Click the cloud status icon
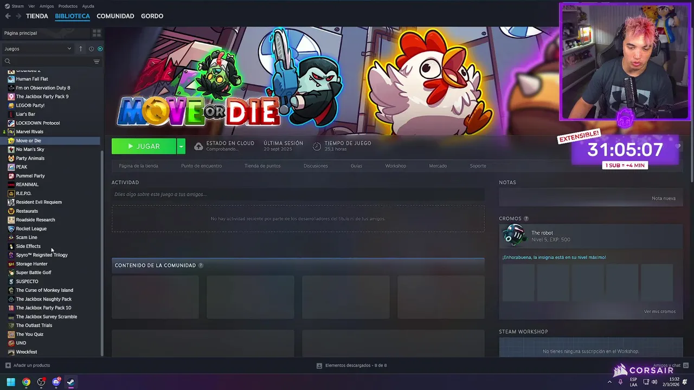The image size is (694, 390). (x=199, y=146)
